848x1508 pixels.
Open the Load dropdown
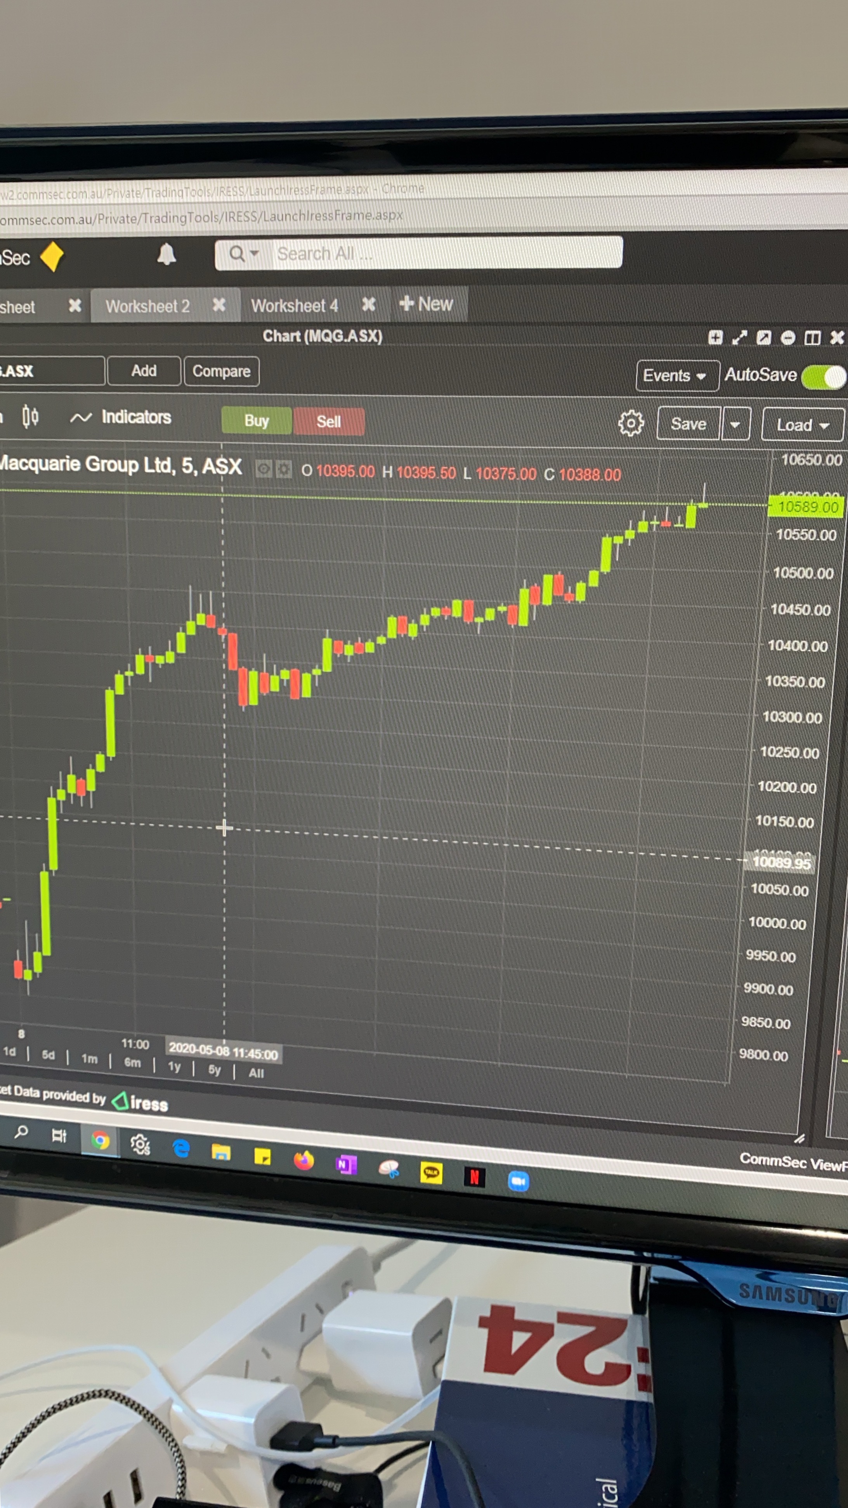pos(802,425)
